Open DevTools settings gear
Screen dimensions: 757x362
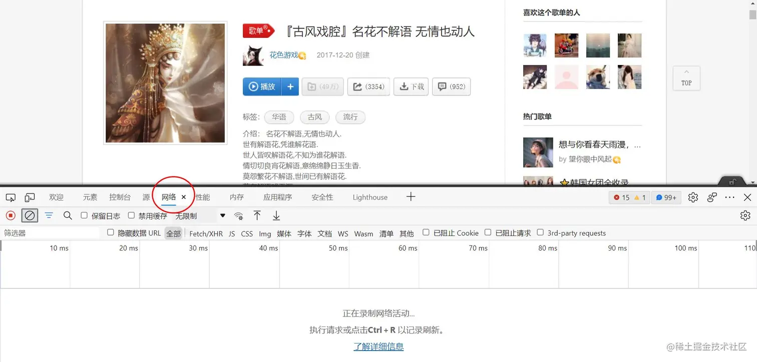(x=692, y=197)
